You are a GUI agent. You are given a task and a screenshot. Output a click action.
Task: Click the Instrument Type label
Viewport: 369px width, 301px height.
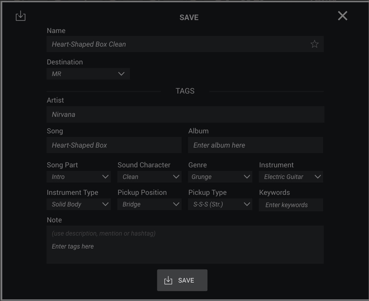[72, 193]
